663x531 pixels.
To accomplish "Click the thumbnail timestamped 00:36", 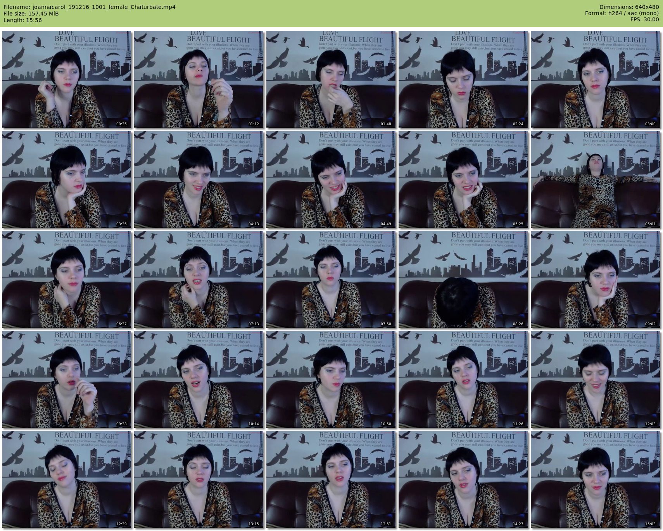I will click(66, 79).
